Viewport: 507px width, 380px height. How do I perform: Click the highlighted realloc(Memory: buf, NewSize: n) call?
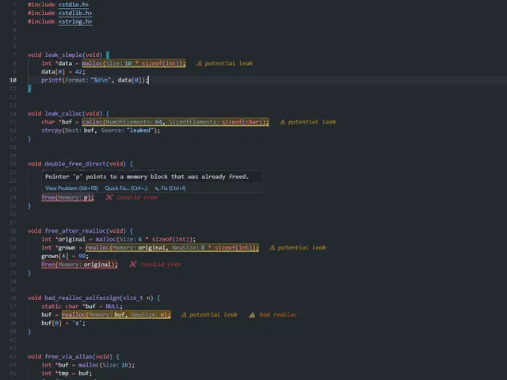point(116,314)
